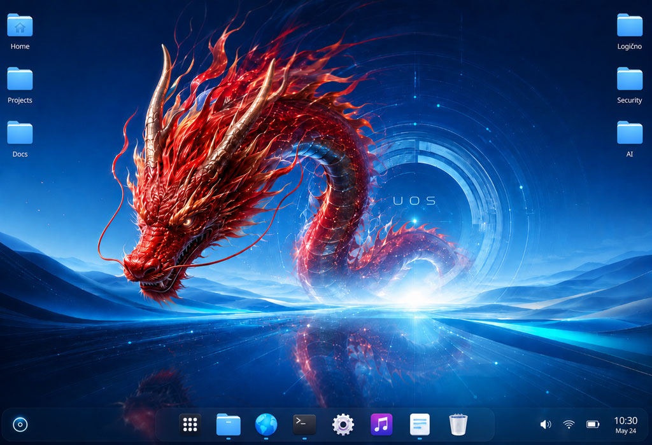This screenshot has width=652, height=445.
Task: Click the May 24 date text
Action: click(x=626, y=431)
